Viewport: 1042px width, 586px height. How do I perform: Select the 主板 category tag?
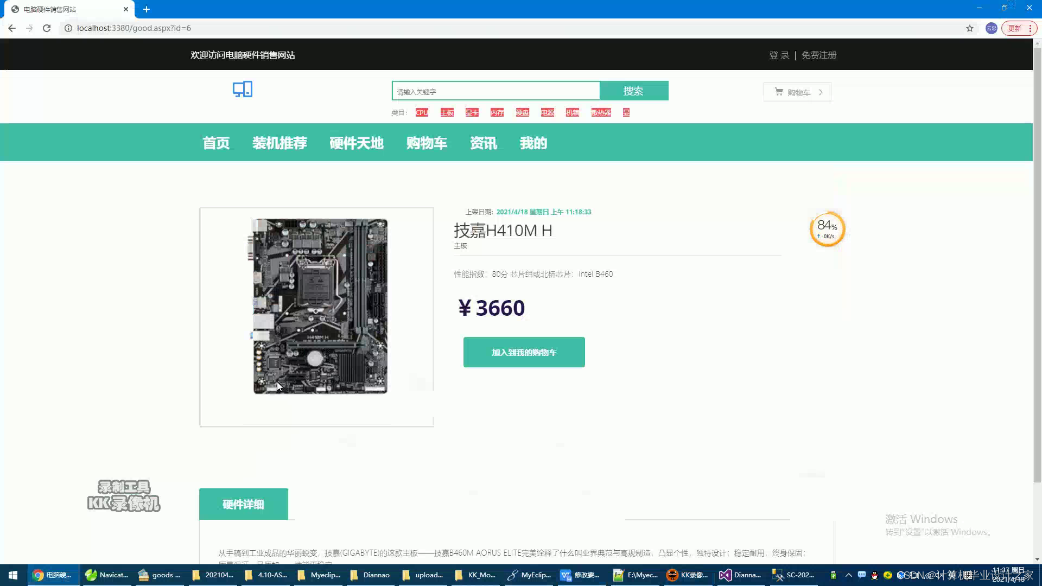[447, 113]
